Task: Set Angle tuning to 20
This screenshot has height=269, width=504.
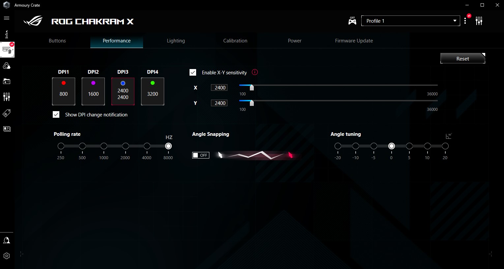Action: pyautogui.click(x=445, y=146)
